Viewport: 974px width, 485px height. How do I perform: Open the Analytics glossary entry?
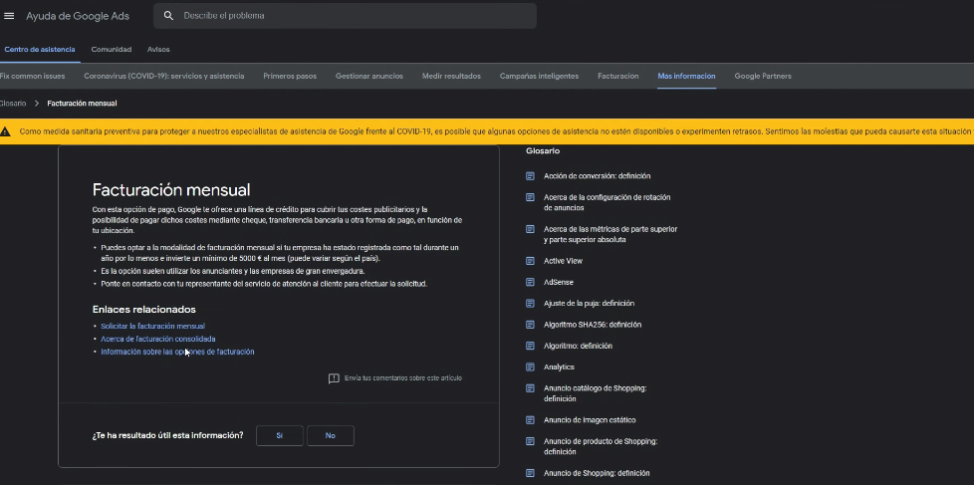559,367
